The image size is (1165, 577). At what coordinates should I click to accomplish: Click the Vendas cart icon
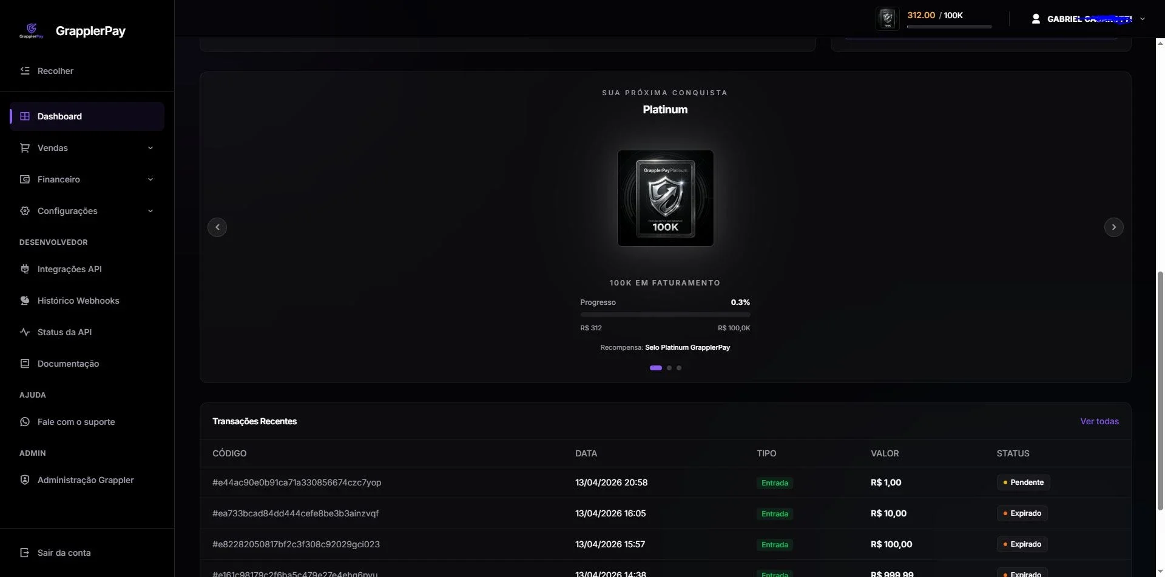click(x=25, y=148)
